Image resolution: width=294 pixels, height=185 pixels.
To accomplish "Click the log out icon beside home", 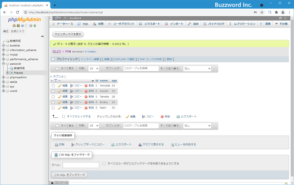I will [x=18, y=26].
